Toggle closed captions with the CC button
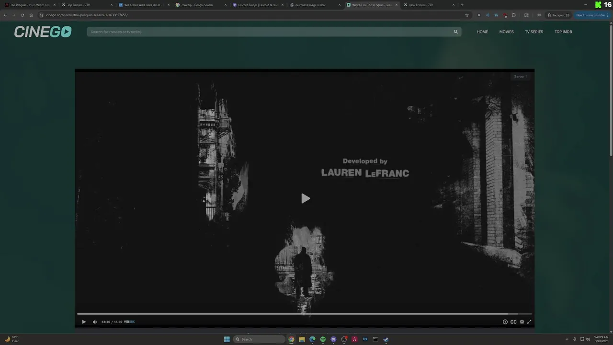The width and height of the screenshot is (613, 345). tap(513, 322)
